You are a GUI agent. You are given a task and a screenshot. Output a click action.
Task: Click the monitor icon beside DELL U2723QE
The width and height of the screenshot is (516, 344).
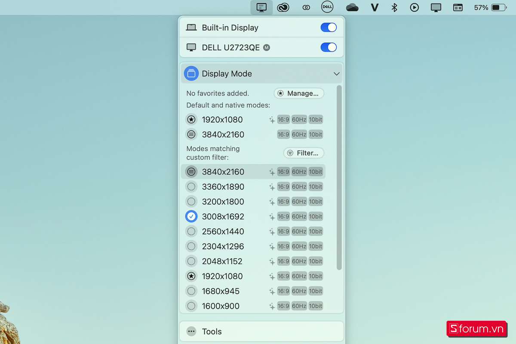pyautogui.click(x=191, y=47)
